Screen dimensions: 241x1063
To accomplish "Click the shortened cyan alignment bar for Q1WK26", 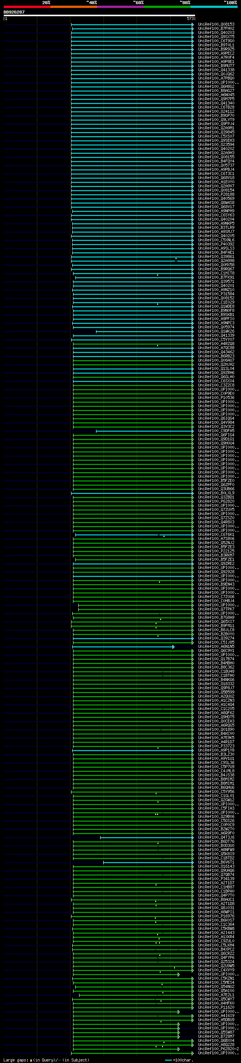I will click(145, 331).
